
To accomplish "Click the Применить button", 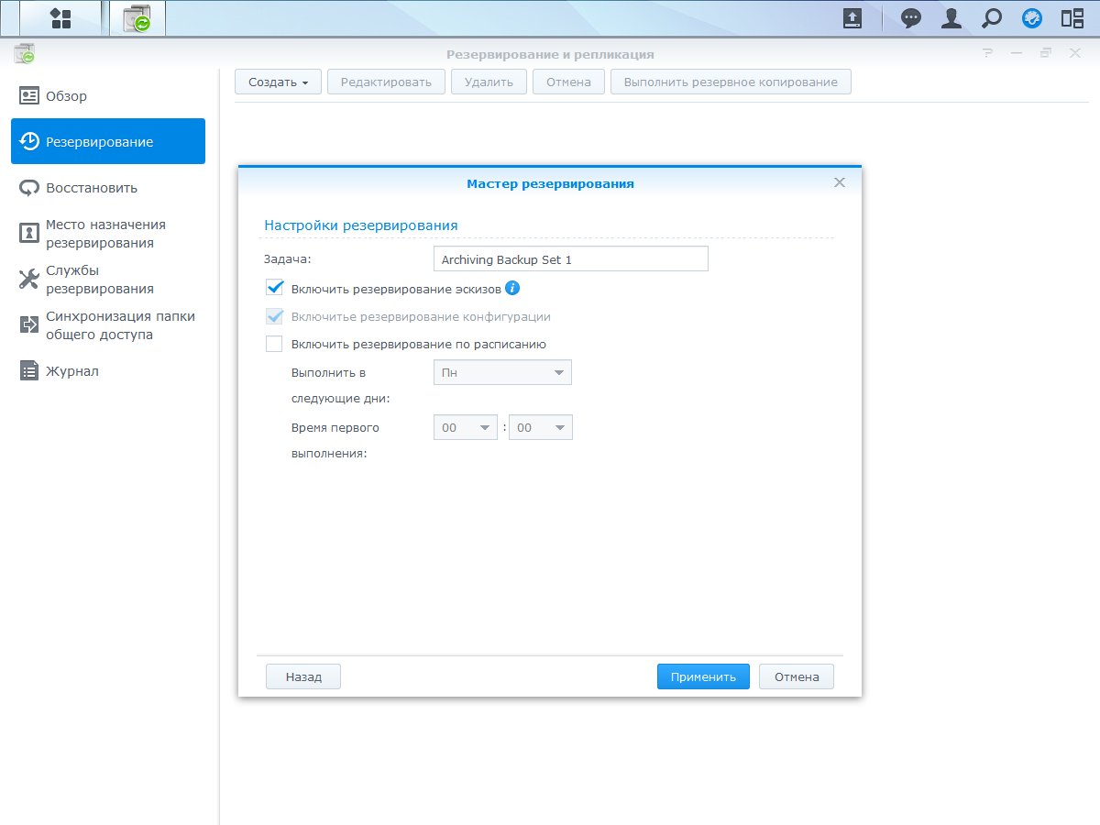I will 703,676.
